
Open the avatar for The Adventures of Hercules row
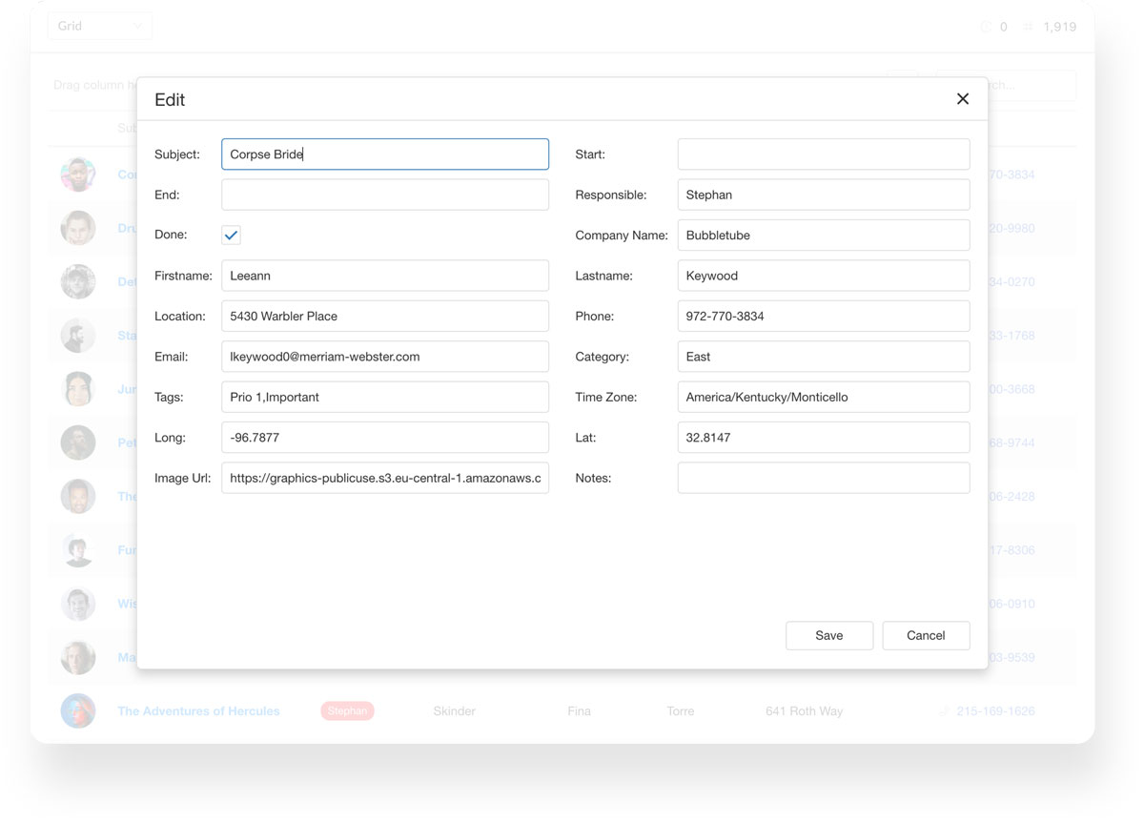tap(77, 710)
